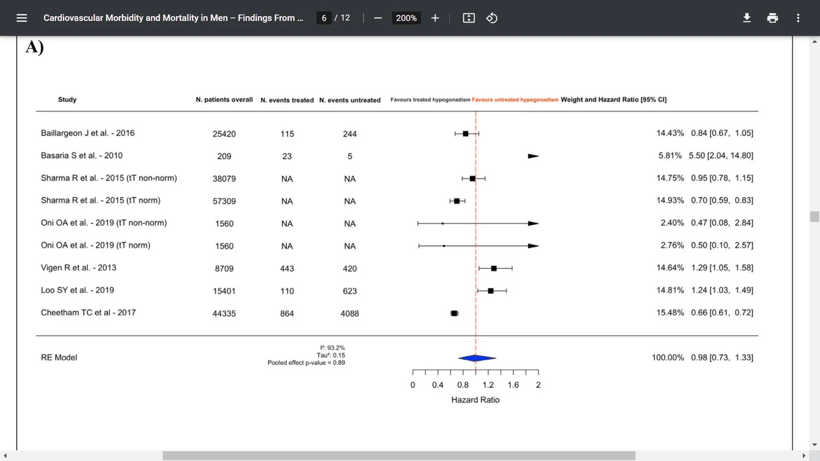This screenshot has height=461, width=820.
Task: Click the zoom out minus button
Action: point(378,18)
